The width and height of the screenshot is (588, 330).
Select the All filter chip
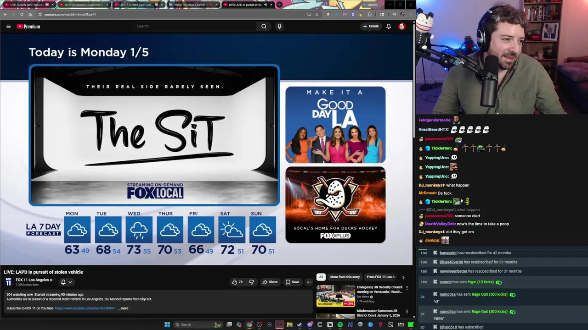click(321, 277)
